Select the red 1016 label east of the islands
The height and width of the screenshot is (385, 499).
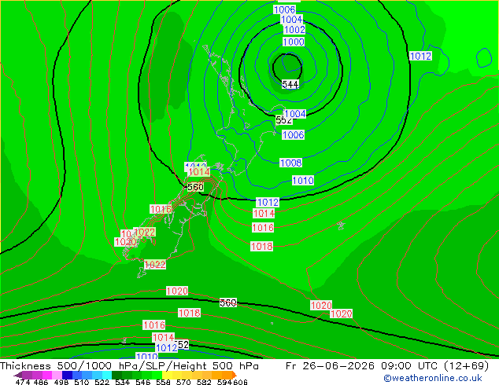pyautogui.click(x=263, y=227)
